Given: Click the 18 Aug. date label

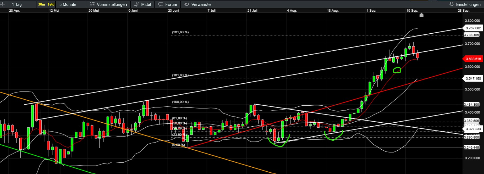Looking at the screenshot, I should pos(332,11).
